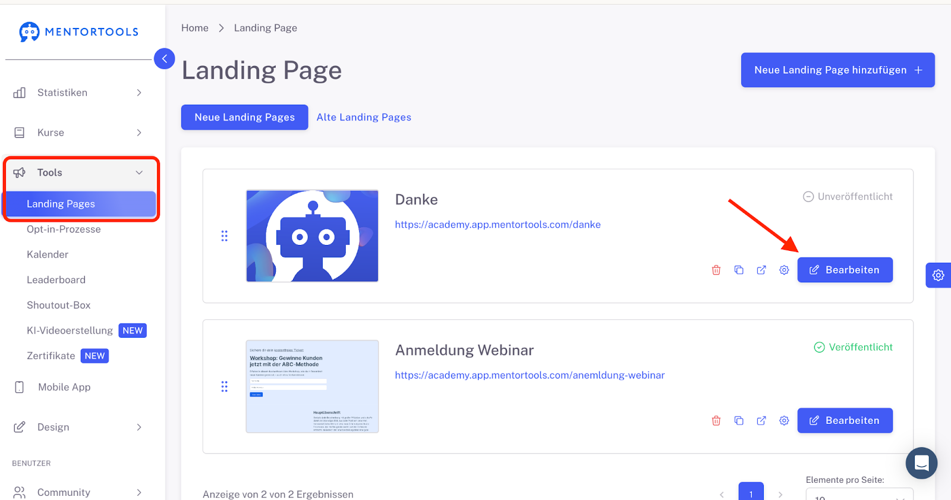
Task: Open settings gear for Danke page
Action: 784,270
